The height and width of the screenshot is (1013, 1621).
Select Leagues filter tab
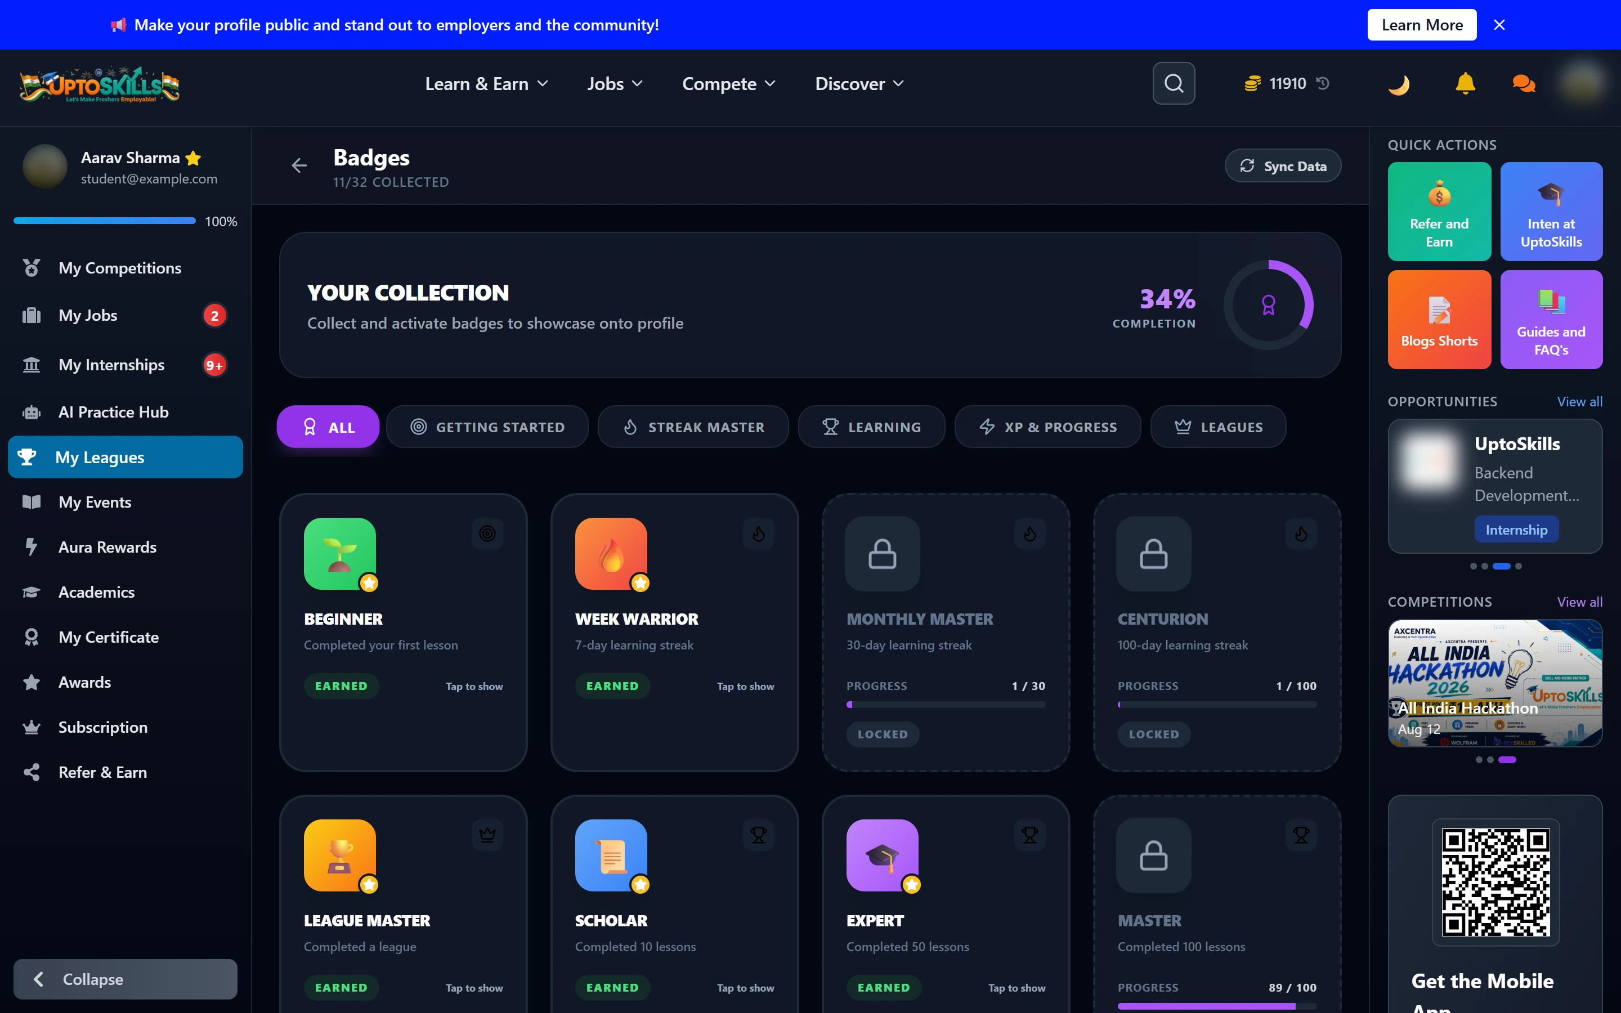1219,427
